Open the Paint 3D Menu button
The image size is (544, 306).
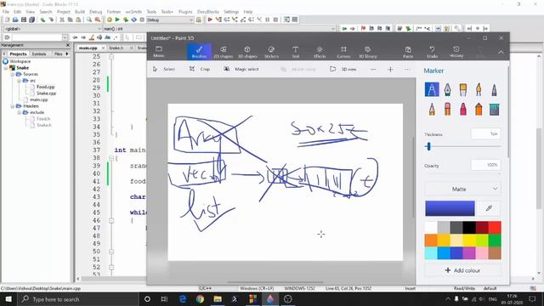click(159, 52)
